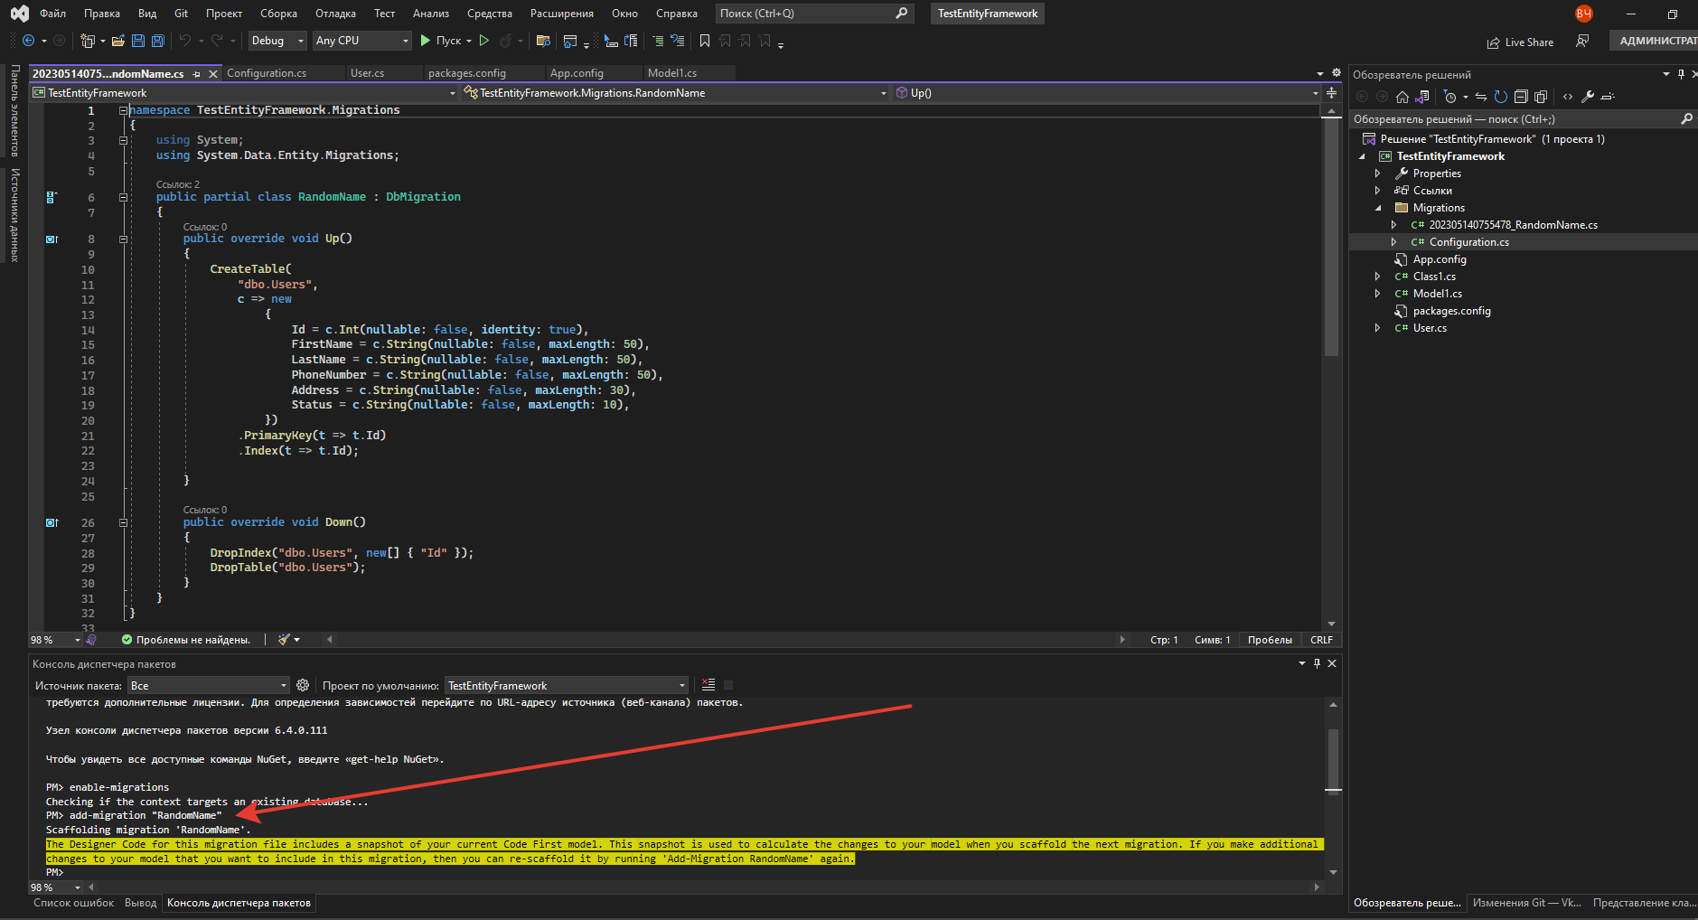Click the Save All toolbar icon
Screen dimensions: 1698x920
[158, 41]
